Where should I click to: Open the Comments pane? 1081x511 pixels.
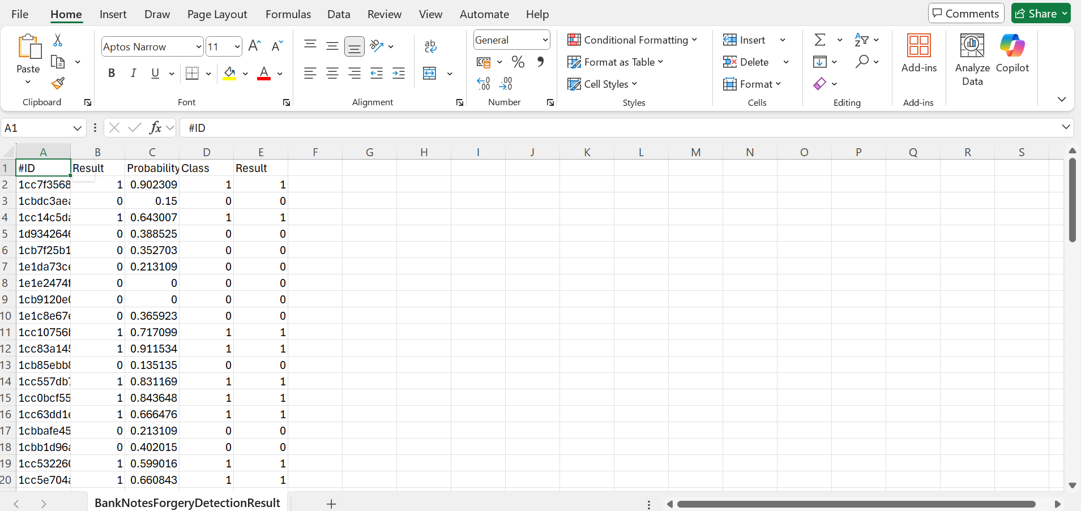point(965,13)
